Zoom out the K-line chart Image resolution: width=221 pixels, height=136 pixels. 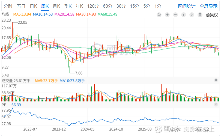(175, 15)
